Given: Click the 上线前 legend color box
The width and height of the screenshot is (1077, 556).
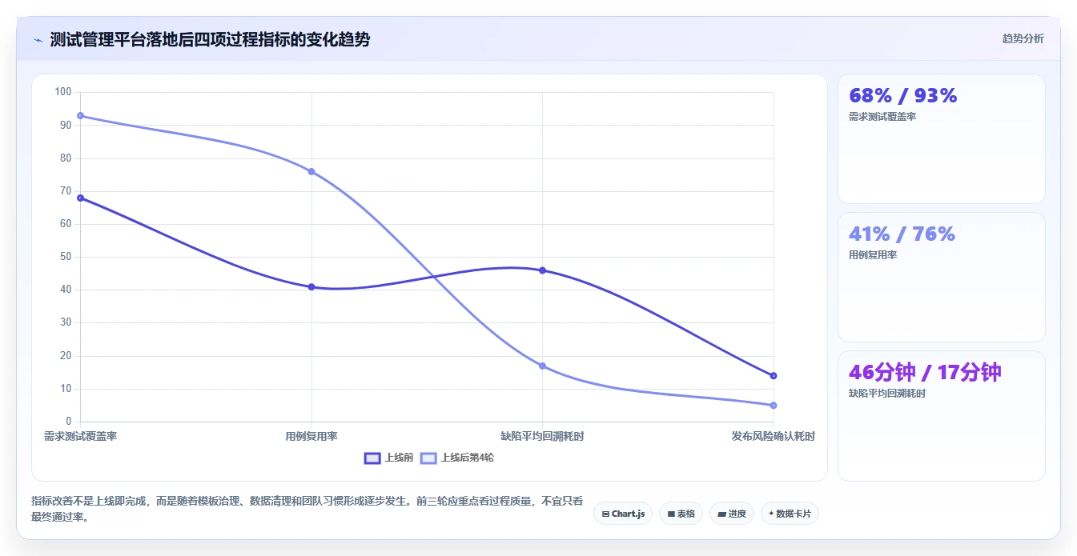Looking at the screenshot, I should [372, 458].
